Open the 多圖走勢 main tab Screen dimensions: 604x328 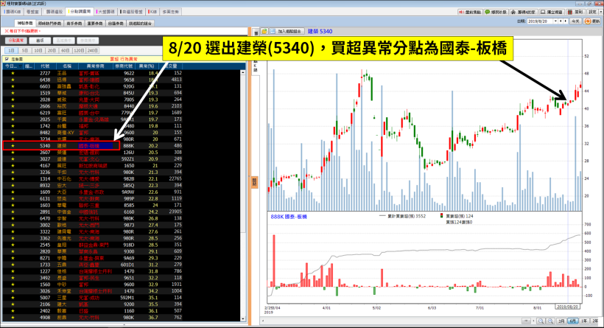point(170,12)
